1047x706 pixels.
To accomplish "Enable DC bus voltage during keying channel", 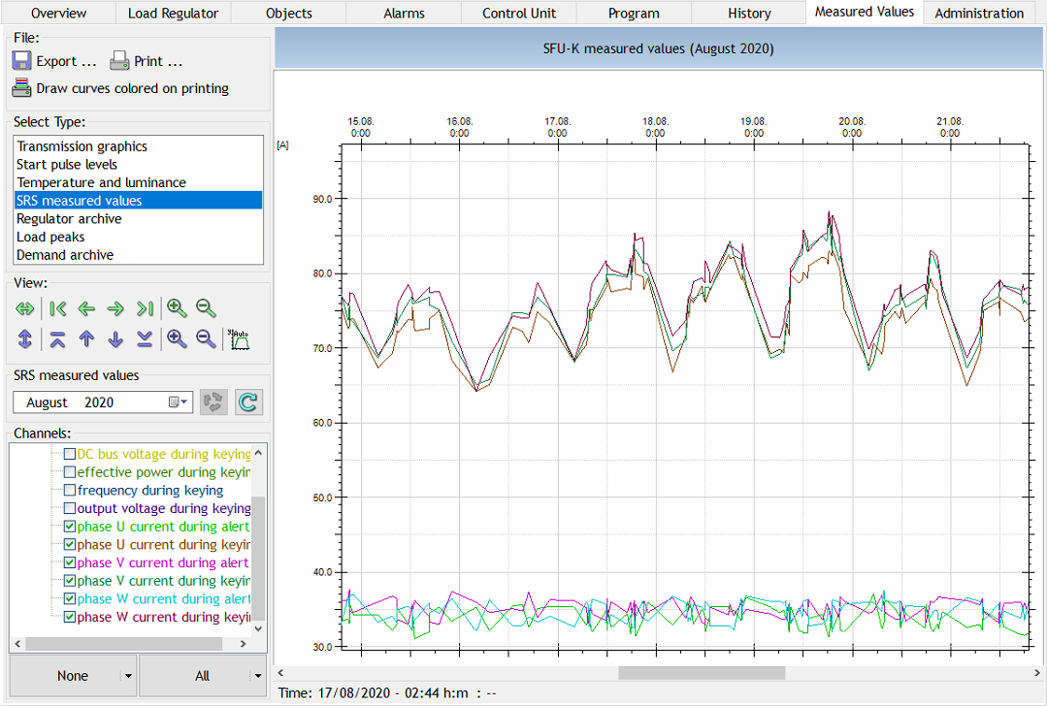I will point(69,454).
